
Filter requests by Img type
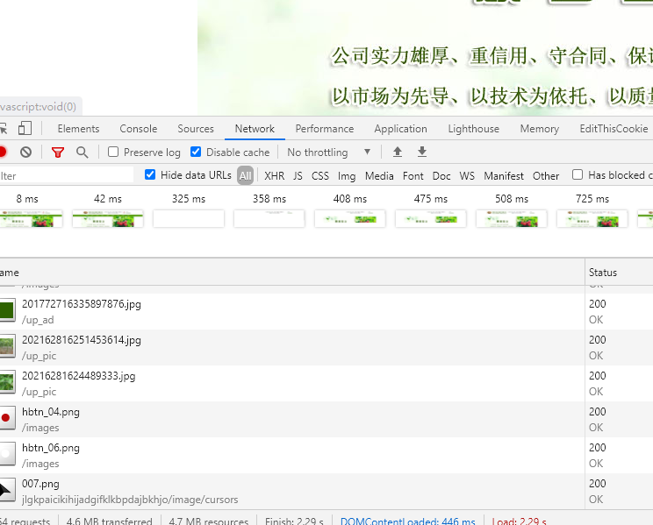(x=347, y=176)
